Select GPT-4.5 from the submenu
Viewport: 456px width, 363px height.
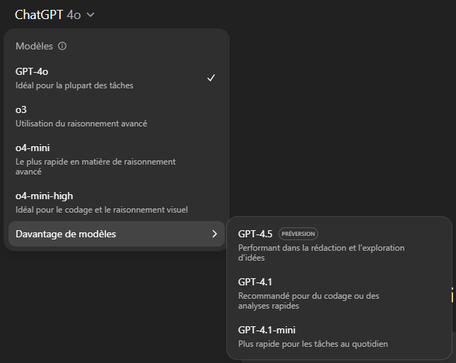click(339, 245)
